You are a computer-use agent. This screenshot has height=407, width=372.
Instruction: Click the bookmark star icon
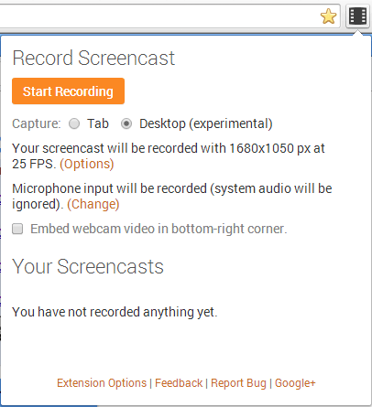(x=328, y=16)
